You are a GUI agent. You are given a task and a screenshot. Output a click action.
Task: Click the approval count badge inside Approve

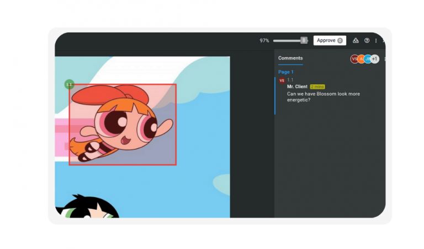340,40
